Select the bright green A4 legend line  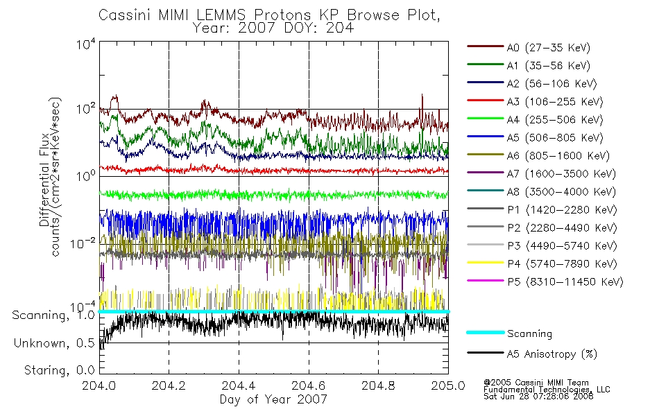tap(486, 119)
